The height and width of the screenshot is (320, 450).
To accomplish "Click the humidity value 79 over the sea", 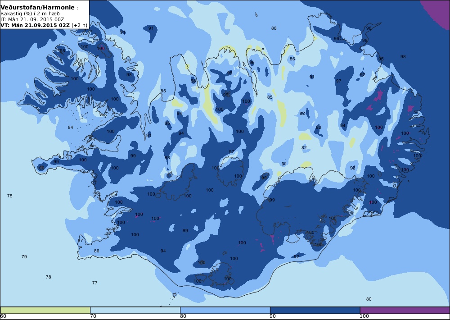I will point(24,256).
